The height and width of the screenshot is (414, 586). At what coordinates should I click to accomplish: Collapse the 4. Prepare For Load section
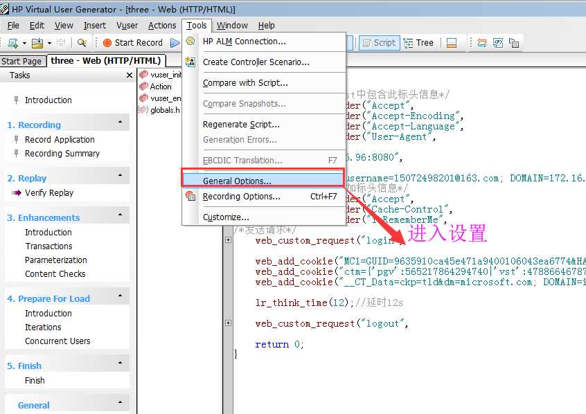coord(120,296)
